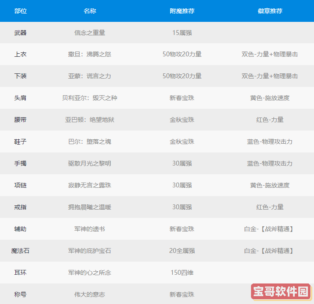The width and height of the screenshot is (314, 304).
Task: Click the 名称 column header
Action: 90,11
